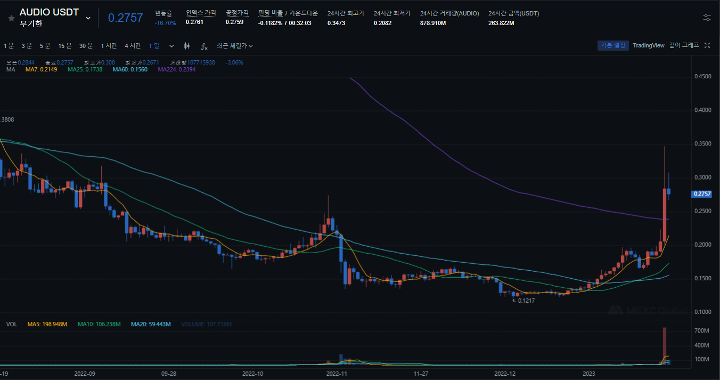Click the VOLUME: 107.716M label
Viewport: 720px width, 380px height.
coord(206,324)
